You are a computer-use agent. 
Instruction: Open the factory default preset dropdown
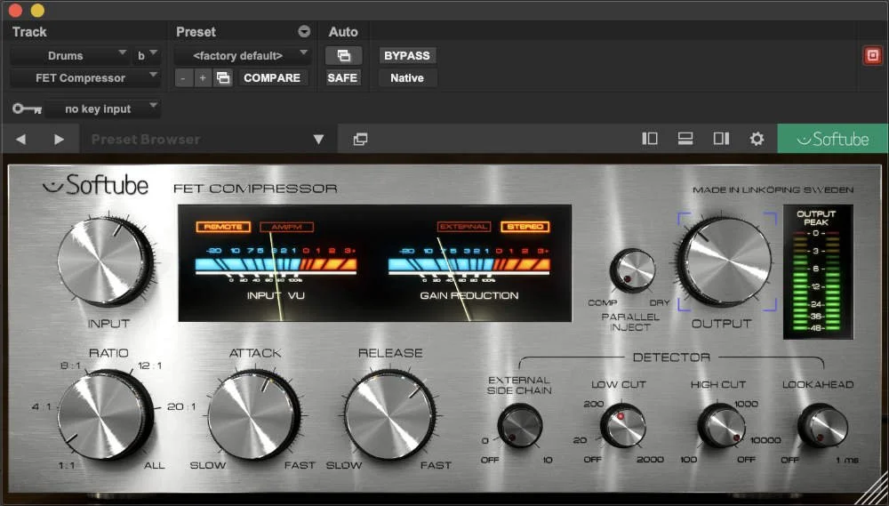(x=242, y=56)
